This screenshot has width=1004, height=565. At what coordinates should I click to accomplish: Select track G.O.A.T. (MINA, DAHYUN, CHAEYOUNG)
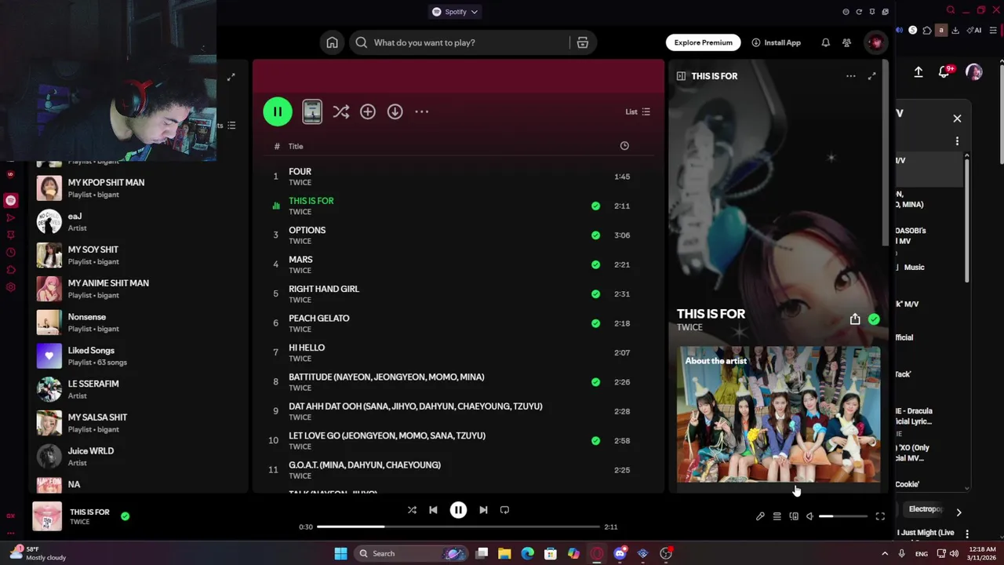point(458,470)
